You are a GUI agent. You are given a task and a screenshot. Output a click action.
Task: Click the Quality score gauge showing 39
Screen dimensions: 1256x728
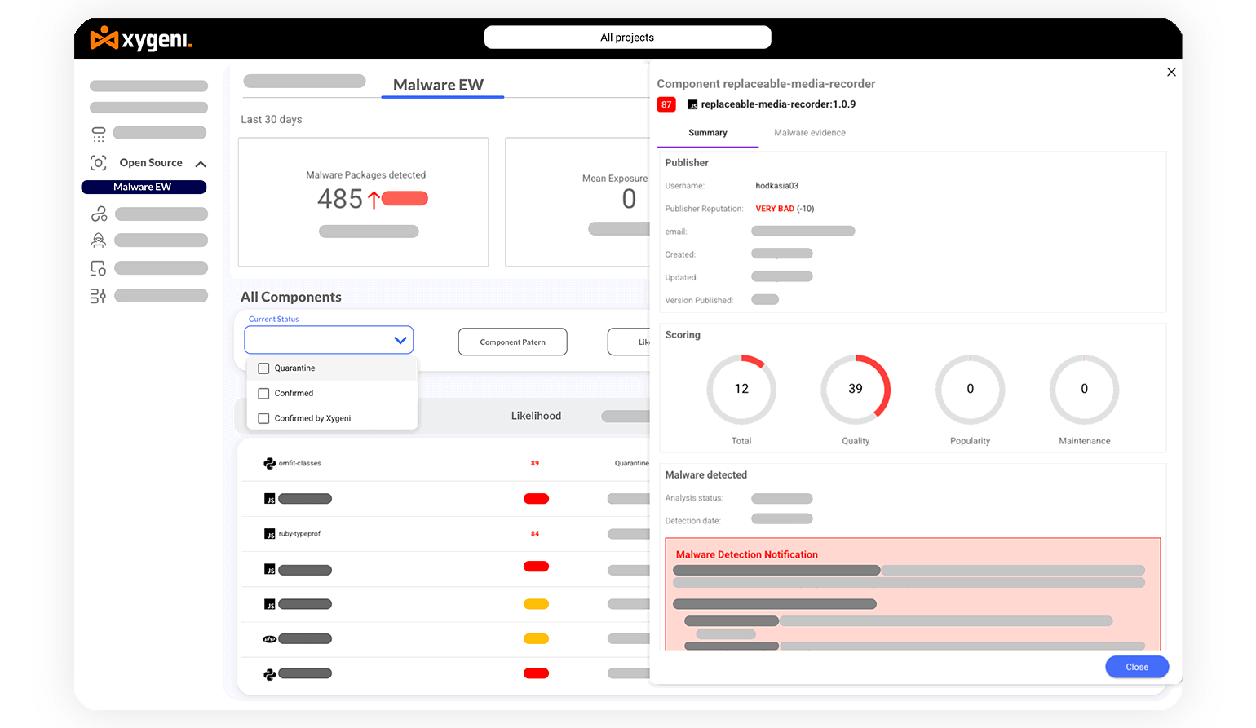855,389
